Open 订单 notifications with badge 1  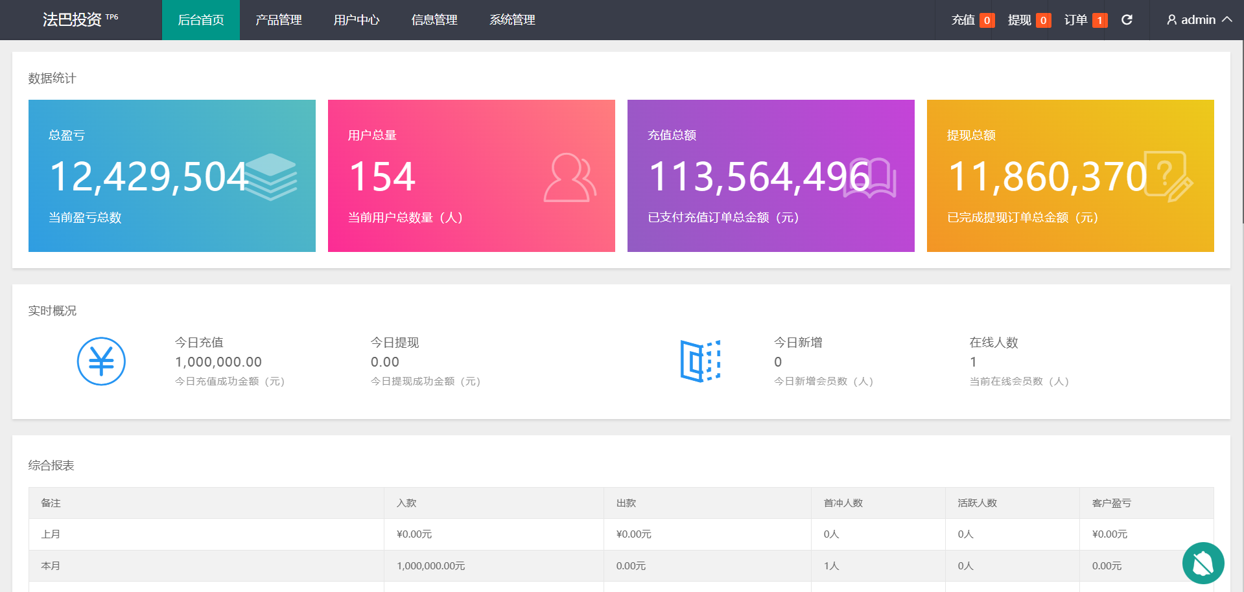(1085, 20)
